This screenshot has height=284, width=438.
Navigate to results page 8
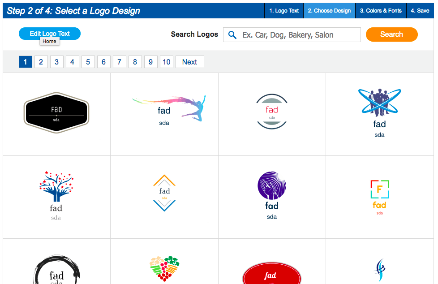coord(135,62)
